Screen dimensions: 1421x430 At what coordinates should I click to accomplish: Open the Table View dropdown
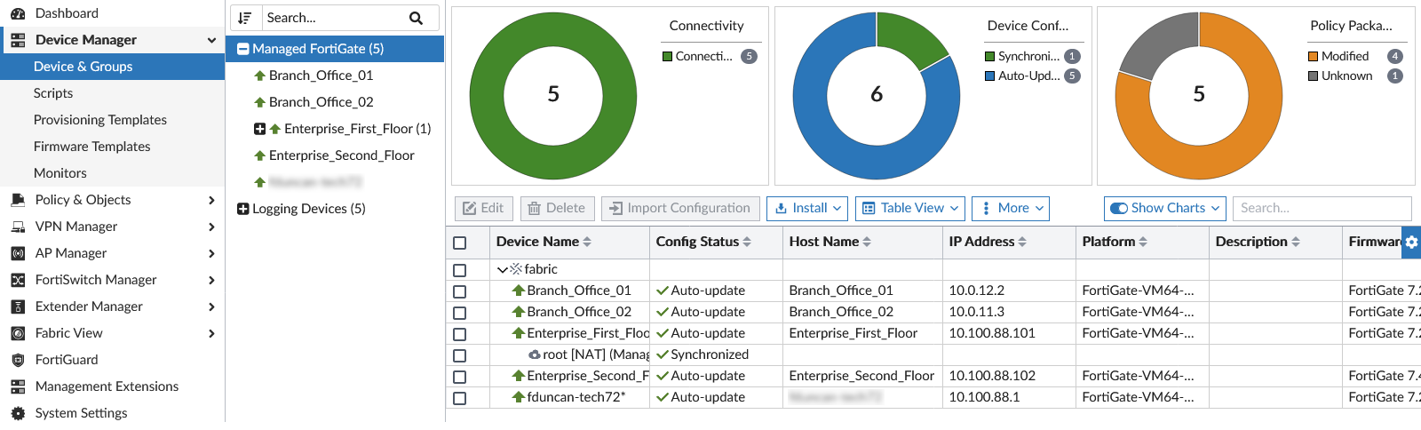click(x=910, y=208)
